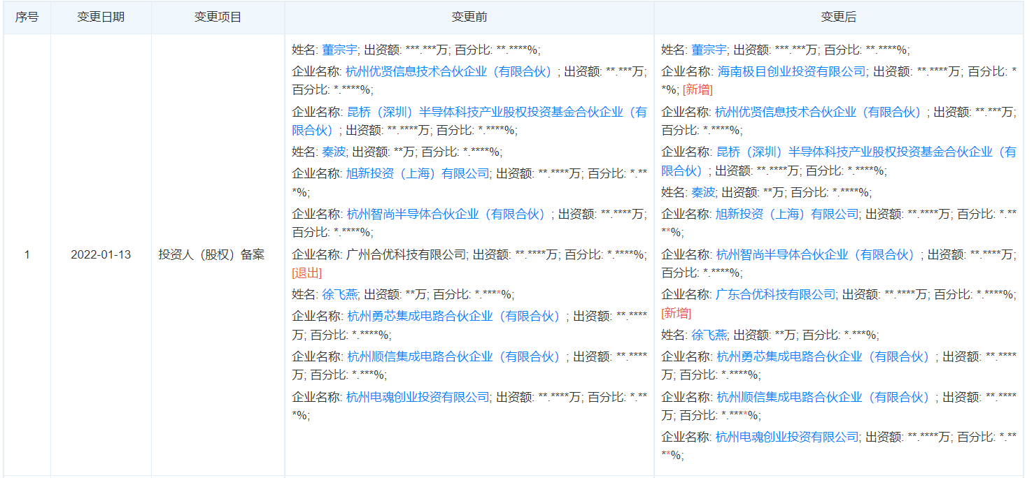This screenshot has height=478, width=1034.
Task: Select the row number 1 cell
Action: pos(27,254)
